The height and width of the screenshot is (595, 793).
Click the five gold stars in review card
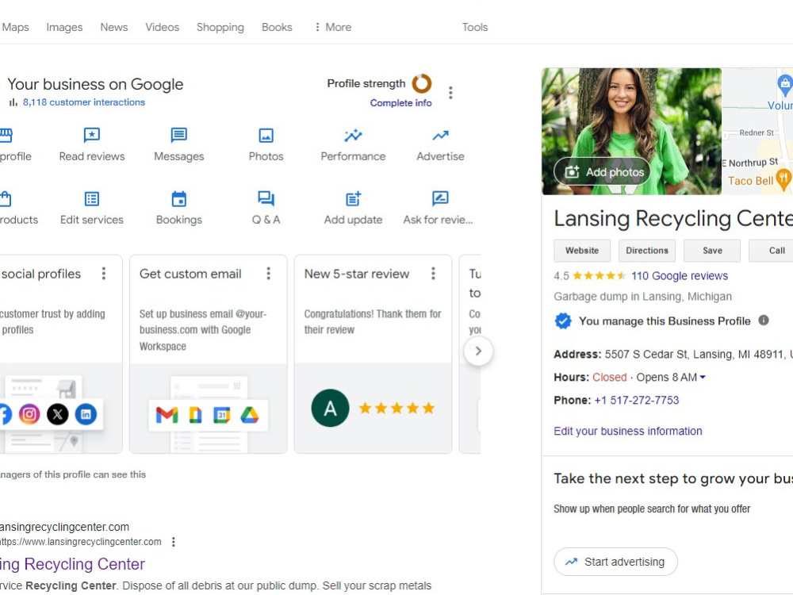[397, 408]
